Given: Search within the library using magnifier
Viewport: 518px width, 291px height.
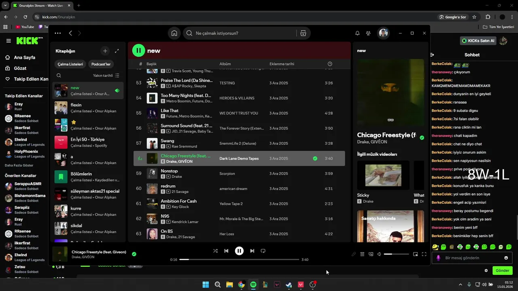Looking at the screenshot, I should click(x=59, y=76).
